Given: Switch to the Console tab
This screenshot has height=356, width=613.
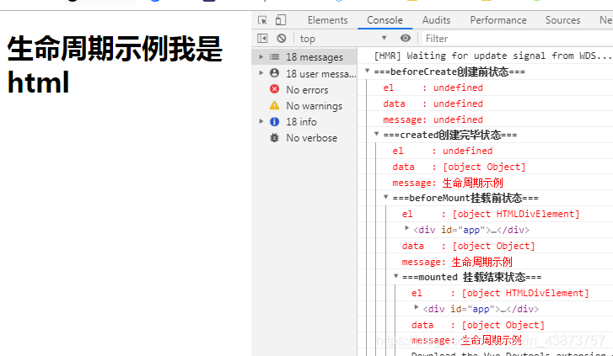Looking at the screenshot, I should 384,20.
